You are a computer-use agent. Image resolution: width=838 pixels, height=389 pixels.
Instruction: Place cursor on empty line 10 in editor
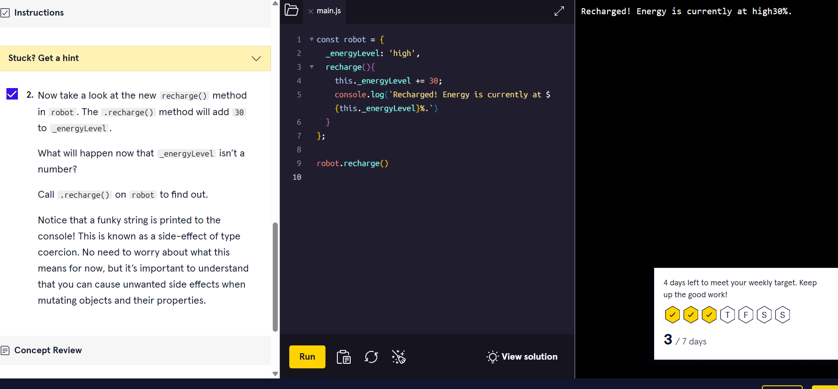point(413,177)
